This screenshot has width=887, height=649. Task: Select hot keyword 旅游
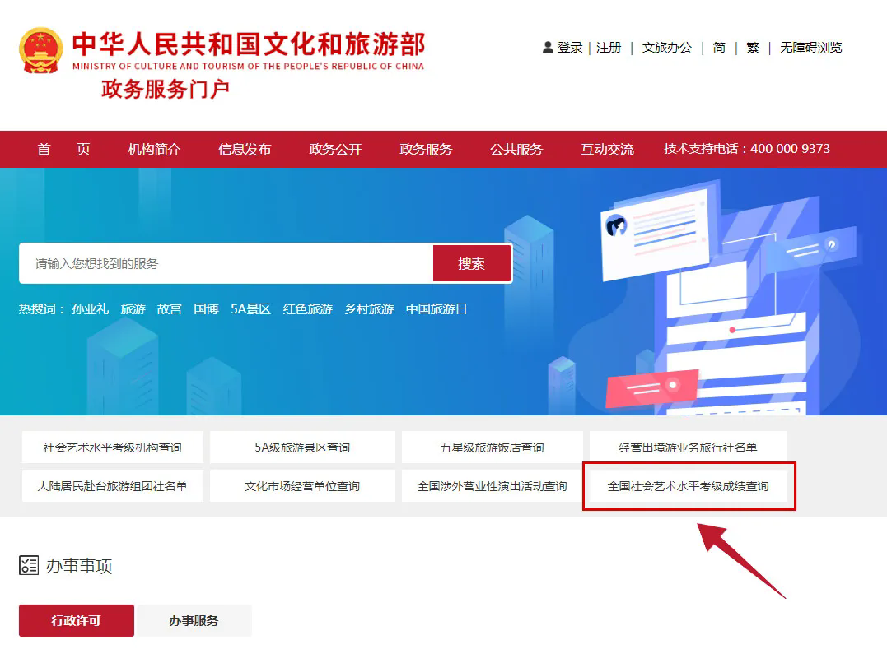coord(133,309)
